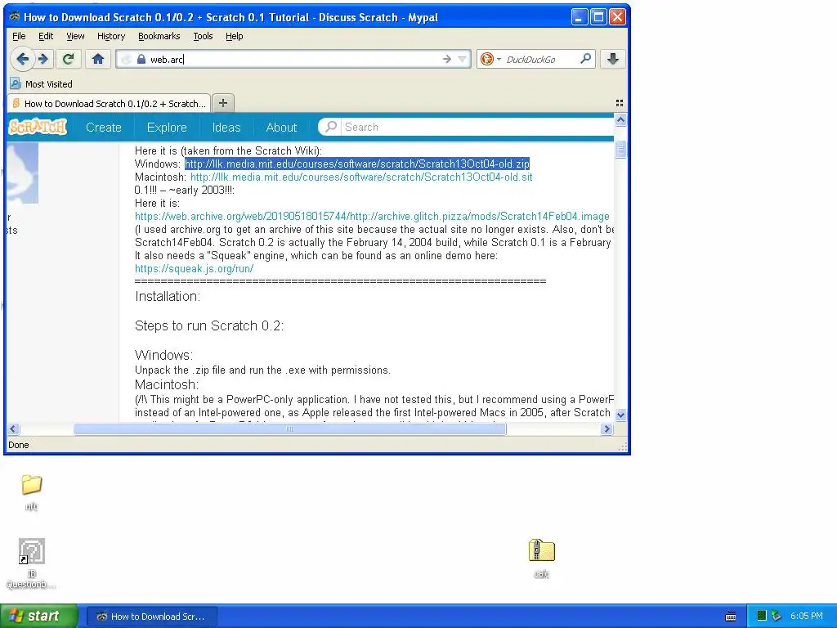Viewport: 837px width, 628px height.
Task: Open a new tab with the plus button
Action: coord(223,103)
